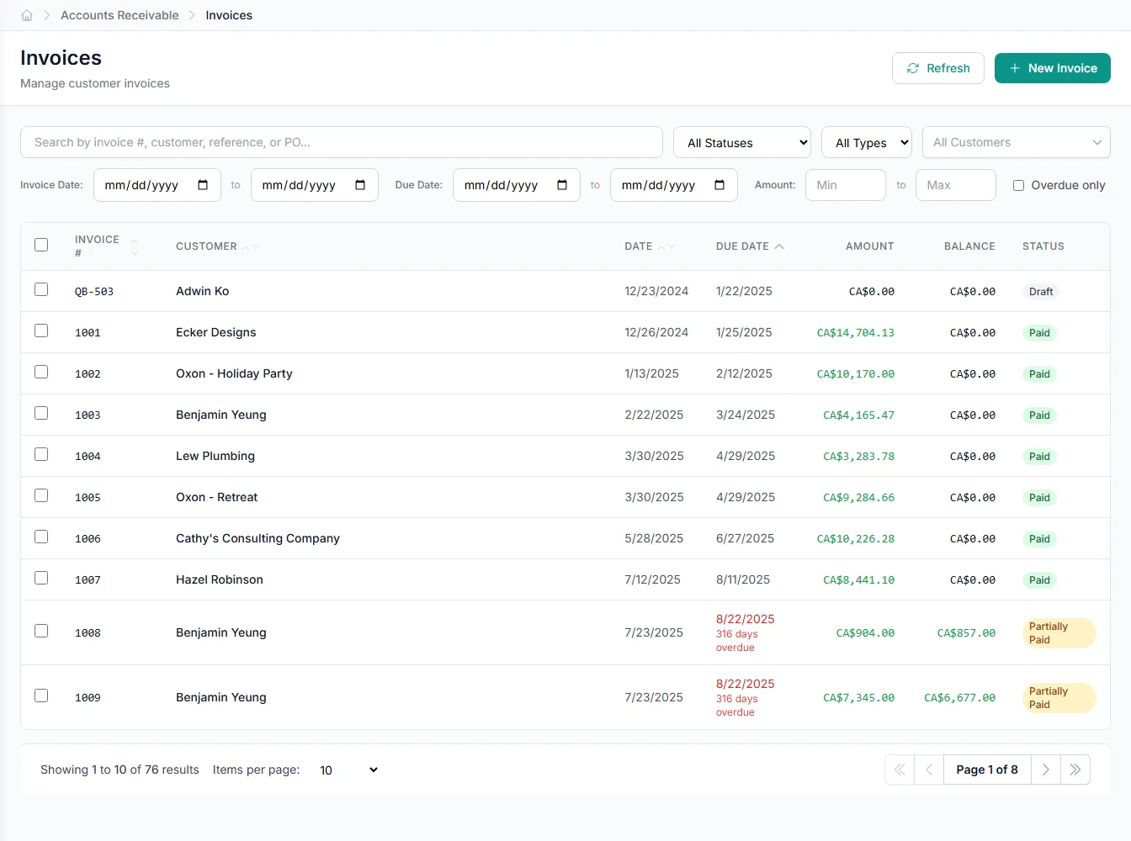Sort by Invoice # column arrows
Image resolution: width=1131 pixels, height=841 pixels.
(135, 246)
